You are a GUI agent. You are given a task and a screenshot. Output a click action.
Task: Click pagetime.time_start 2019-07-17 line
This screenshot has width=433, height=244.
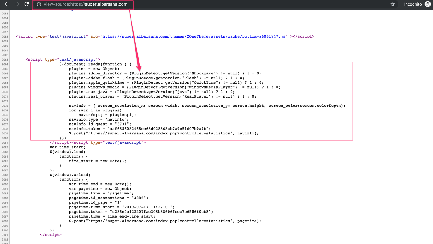pos(122,207)
